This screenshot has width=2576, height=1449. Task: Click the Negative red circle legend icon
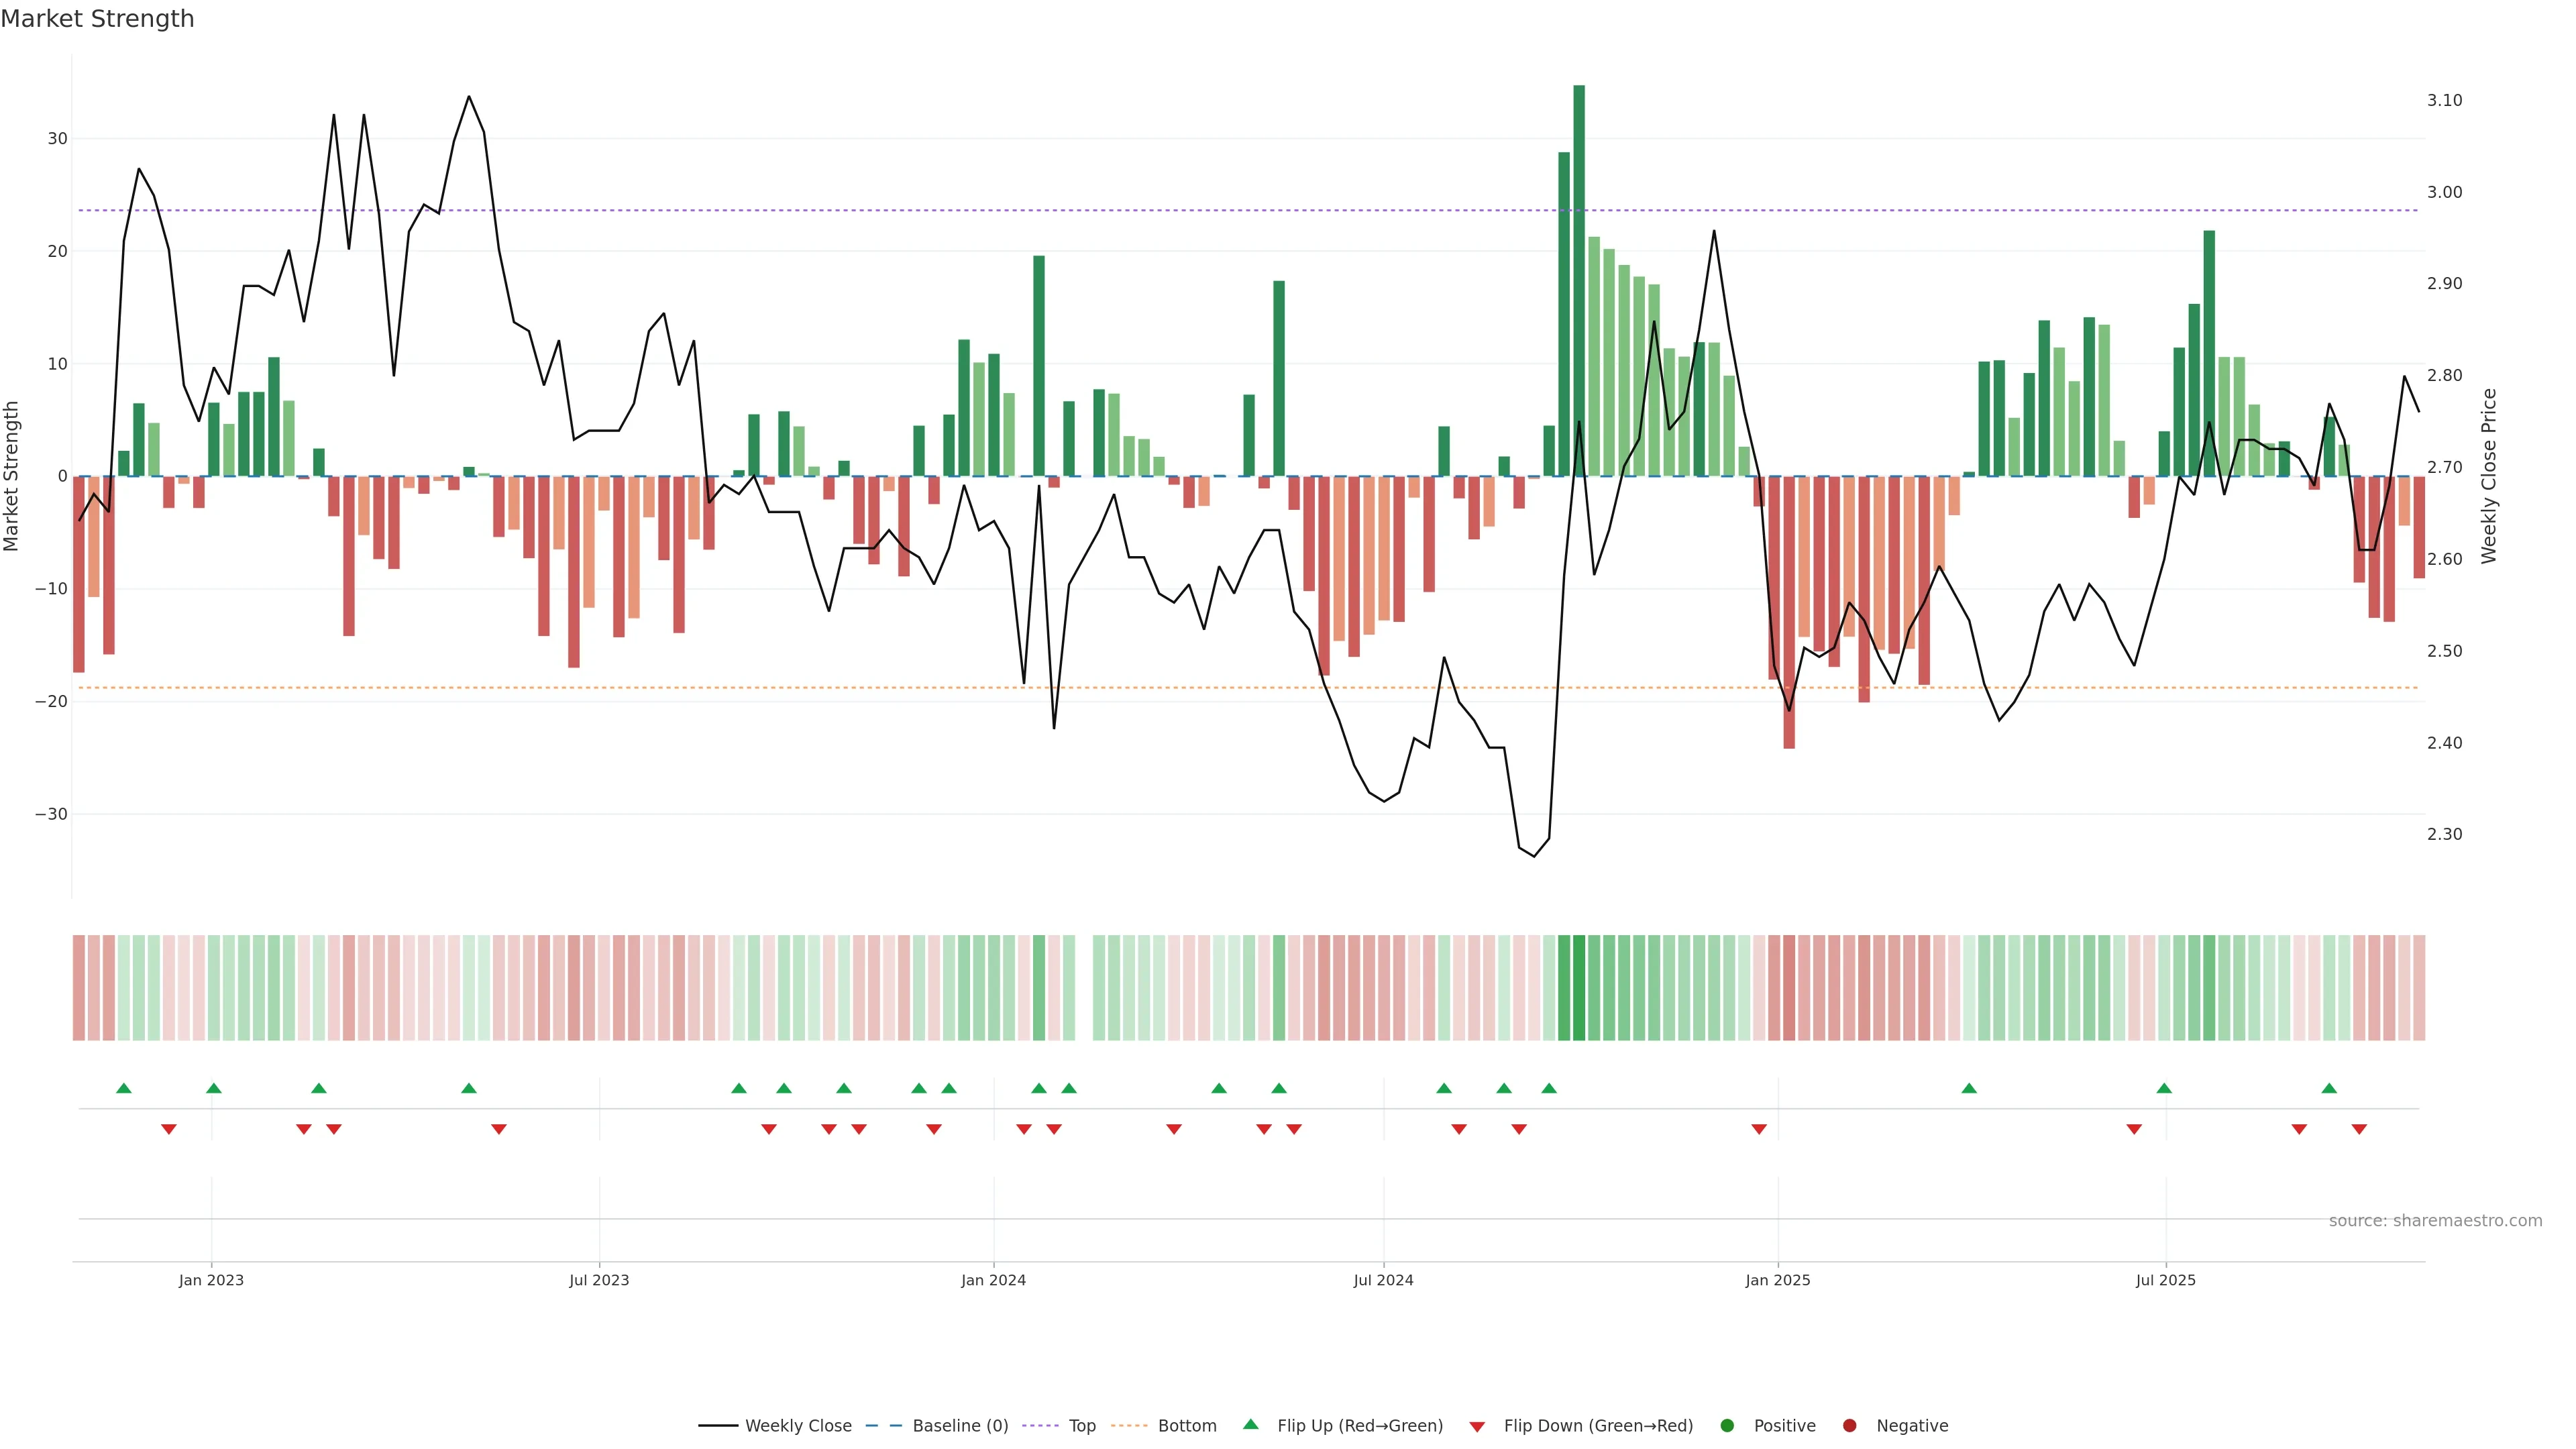[x=1849, y=1425]
